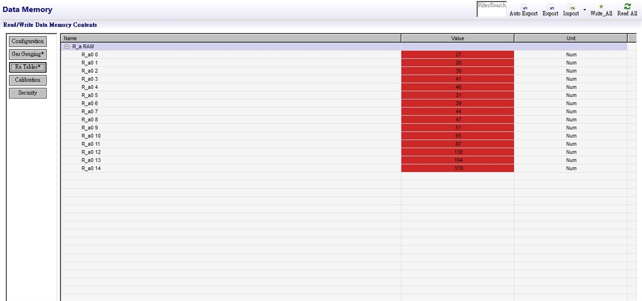Click the value cell 130
Image resolution: width=642 pixels, height=301 pixels.
pos(458,152)
